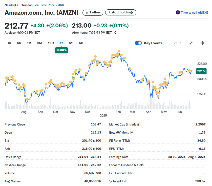Click the 52 Week Range value 151.61 - 242.52
The height and width of the screenshot is (186, 212).
pos(89,165)
